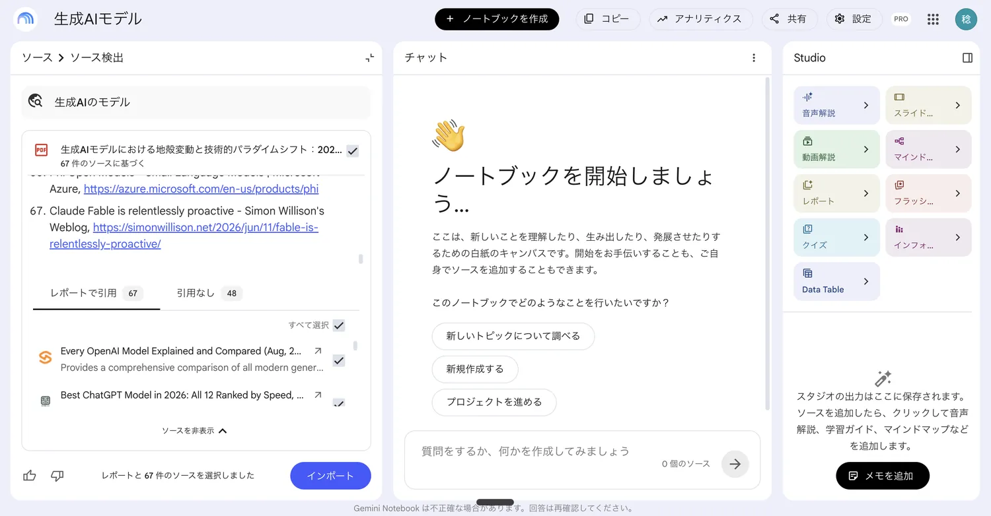Click the コピー button
Image resolution: width=991 pixels, height=516 pixels.
tap(608, 19)
